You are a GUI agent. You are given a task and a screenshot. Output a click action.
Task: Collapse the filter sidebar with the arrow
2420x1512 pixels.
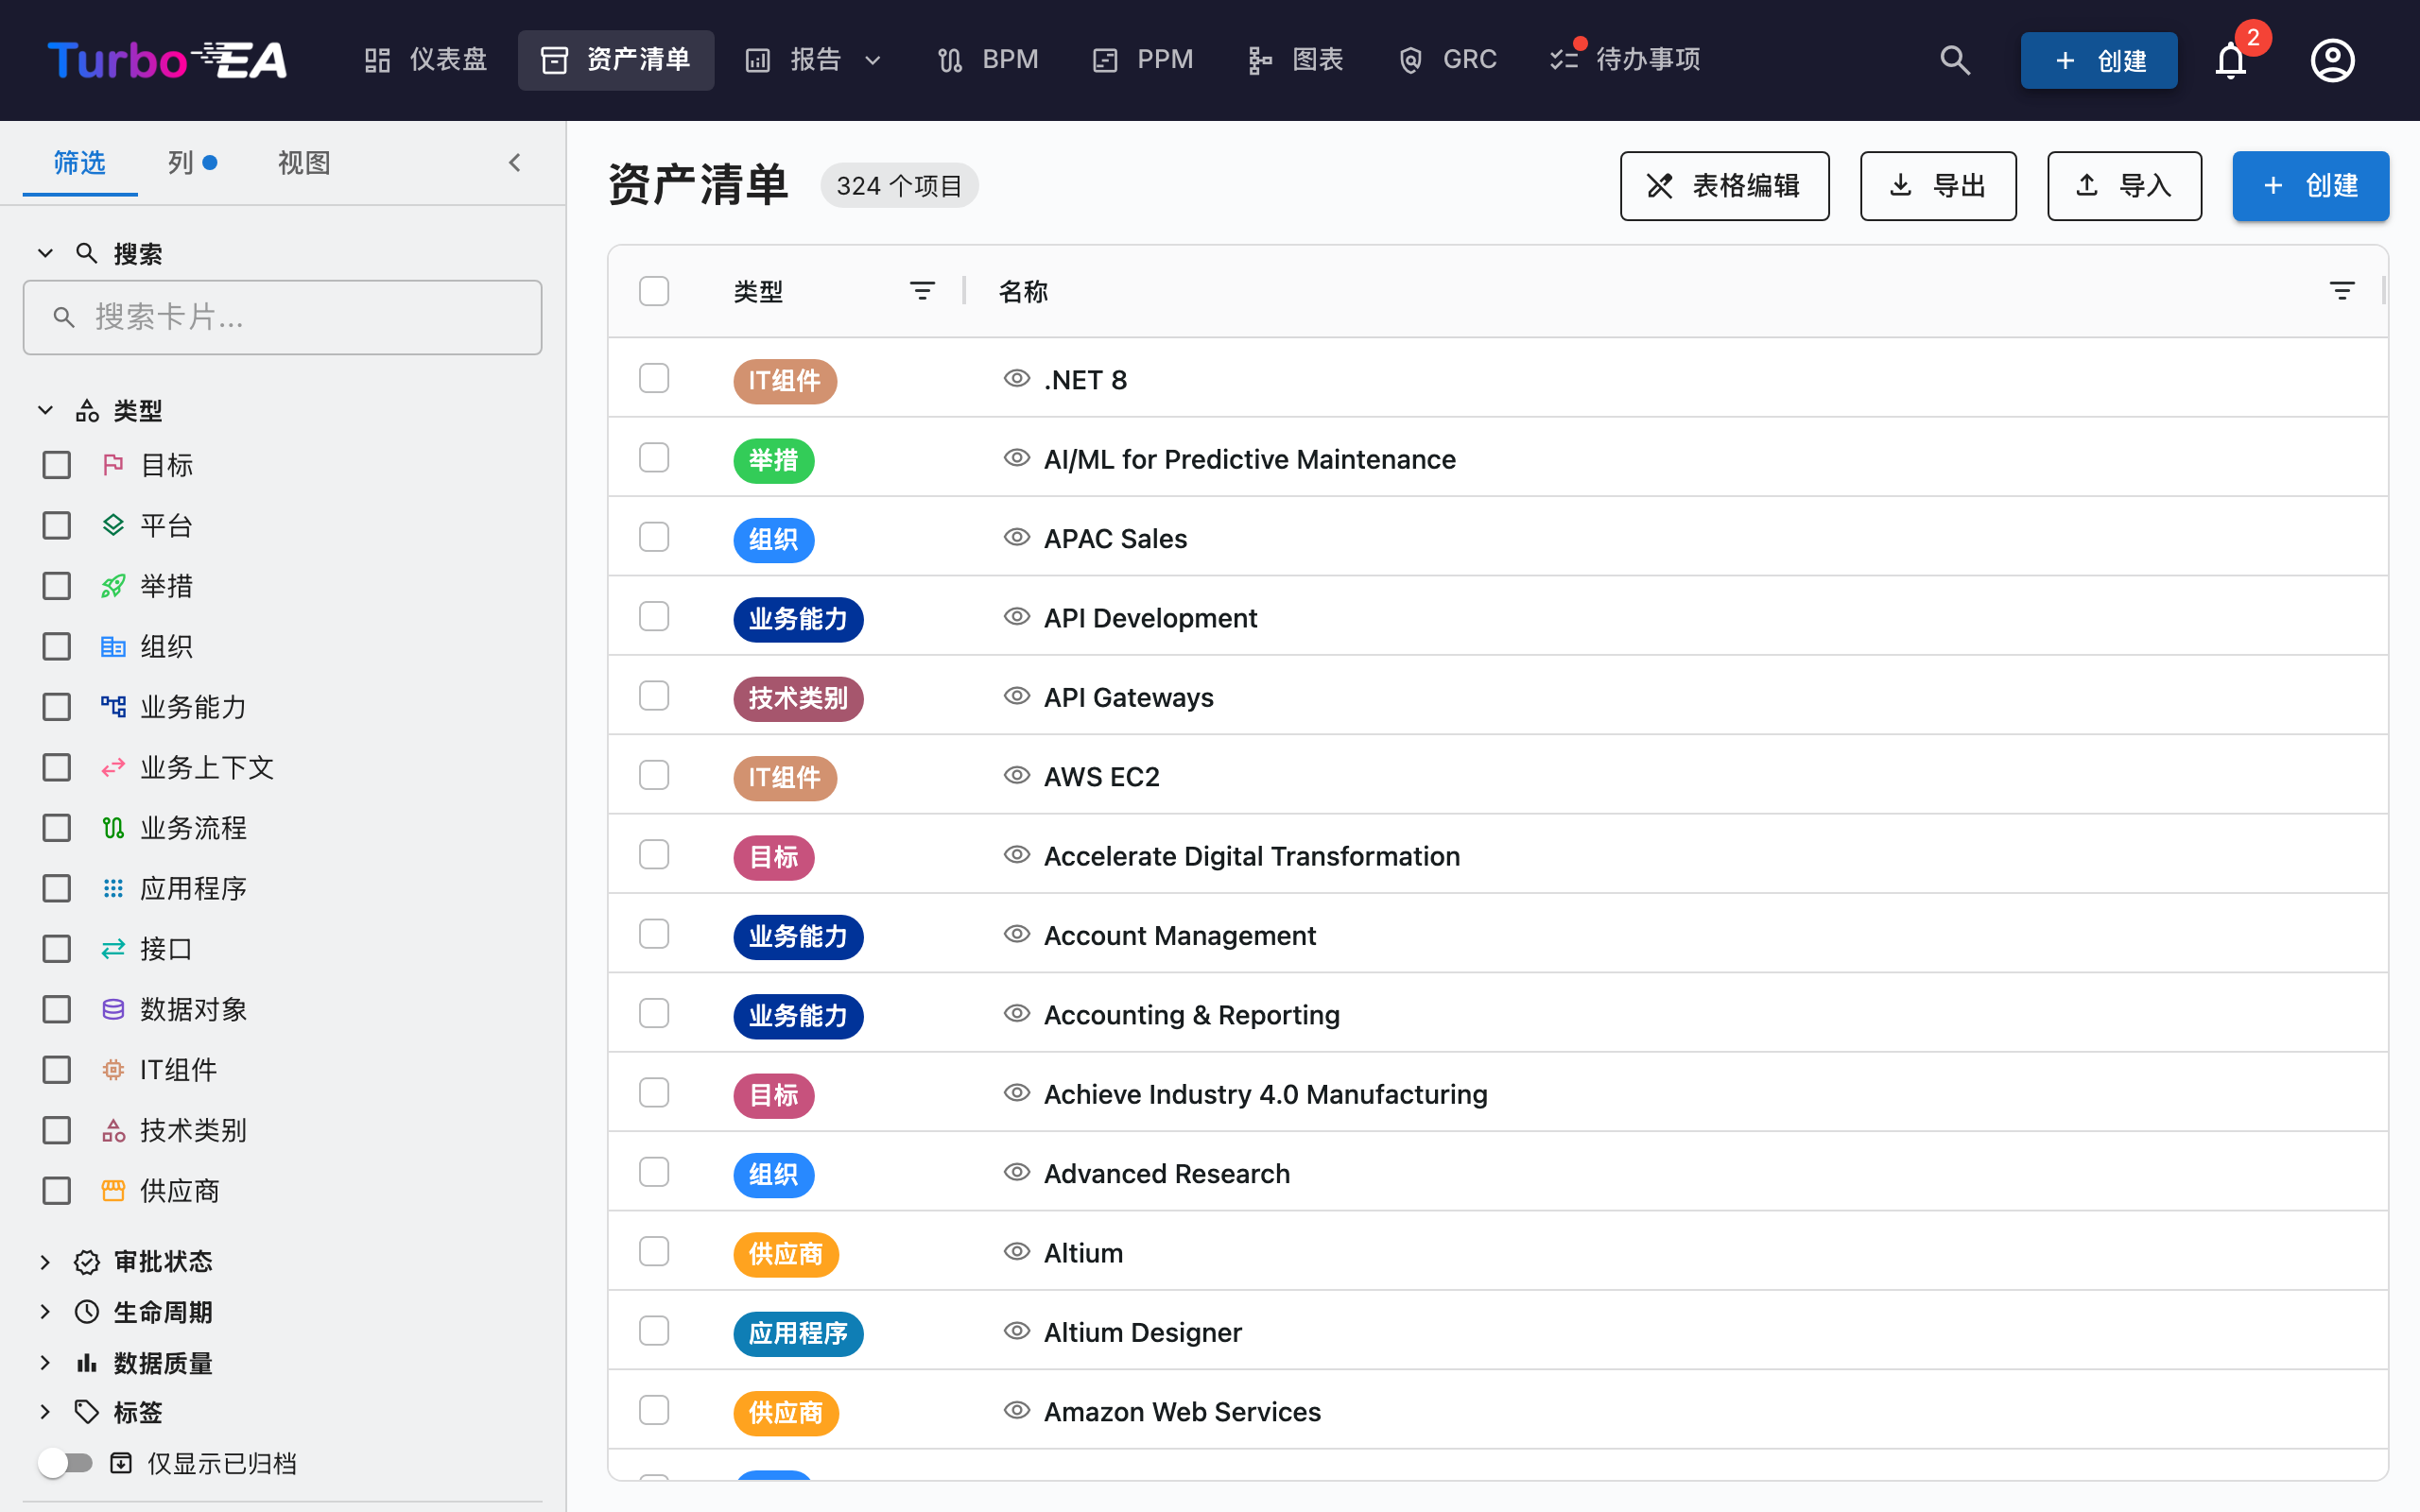(x=515, y=162)
